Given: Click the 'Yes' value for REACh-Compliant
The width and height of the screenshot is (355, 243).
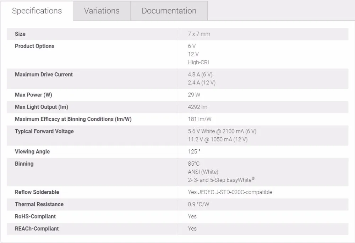Looking at the screenshot, I should tap(192, 229).
